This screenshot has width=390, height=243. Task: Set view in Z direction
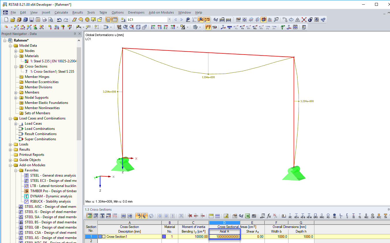pos(166,27)
